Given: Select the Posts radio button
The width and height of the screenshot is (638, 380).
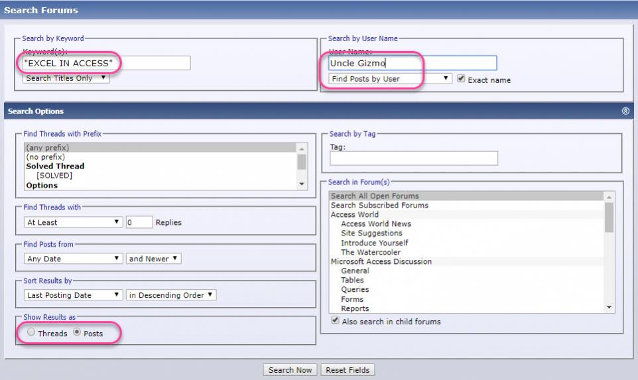Looking at the screenshot, I should pyautogui.click(x=77, y=332).
